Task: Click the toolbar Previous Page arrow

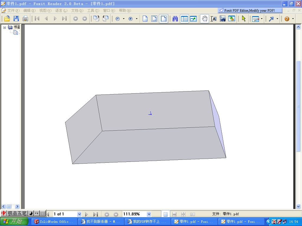Action: pyautogui.click(x=46, y=19)
